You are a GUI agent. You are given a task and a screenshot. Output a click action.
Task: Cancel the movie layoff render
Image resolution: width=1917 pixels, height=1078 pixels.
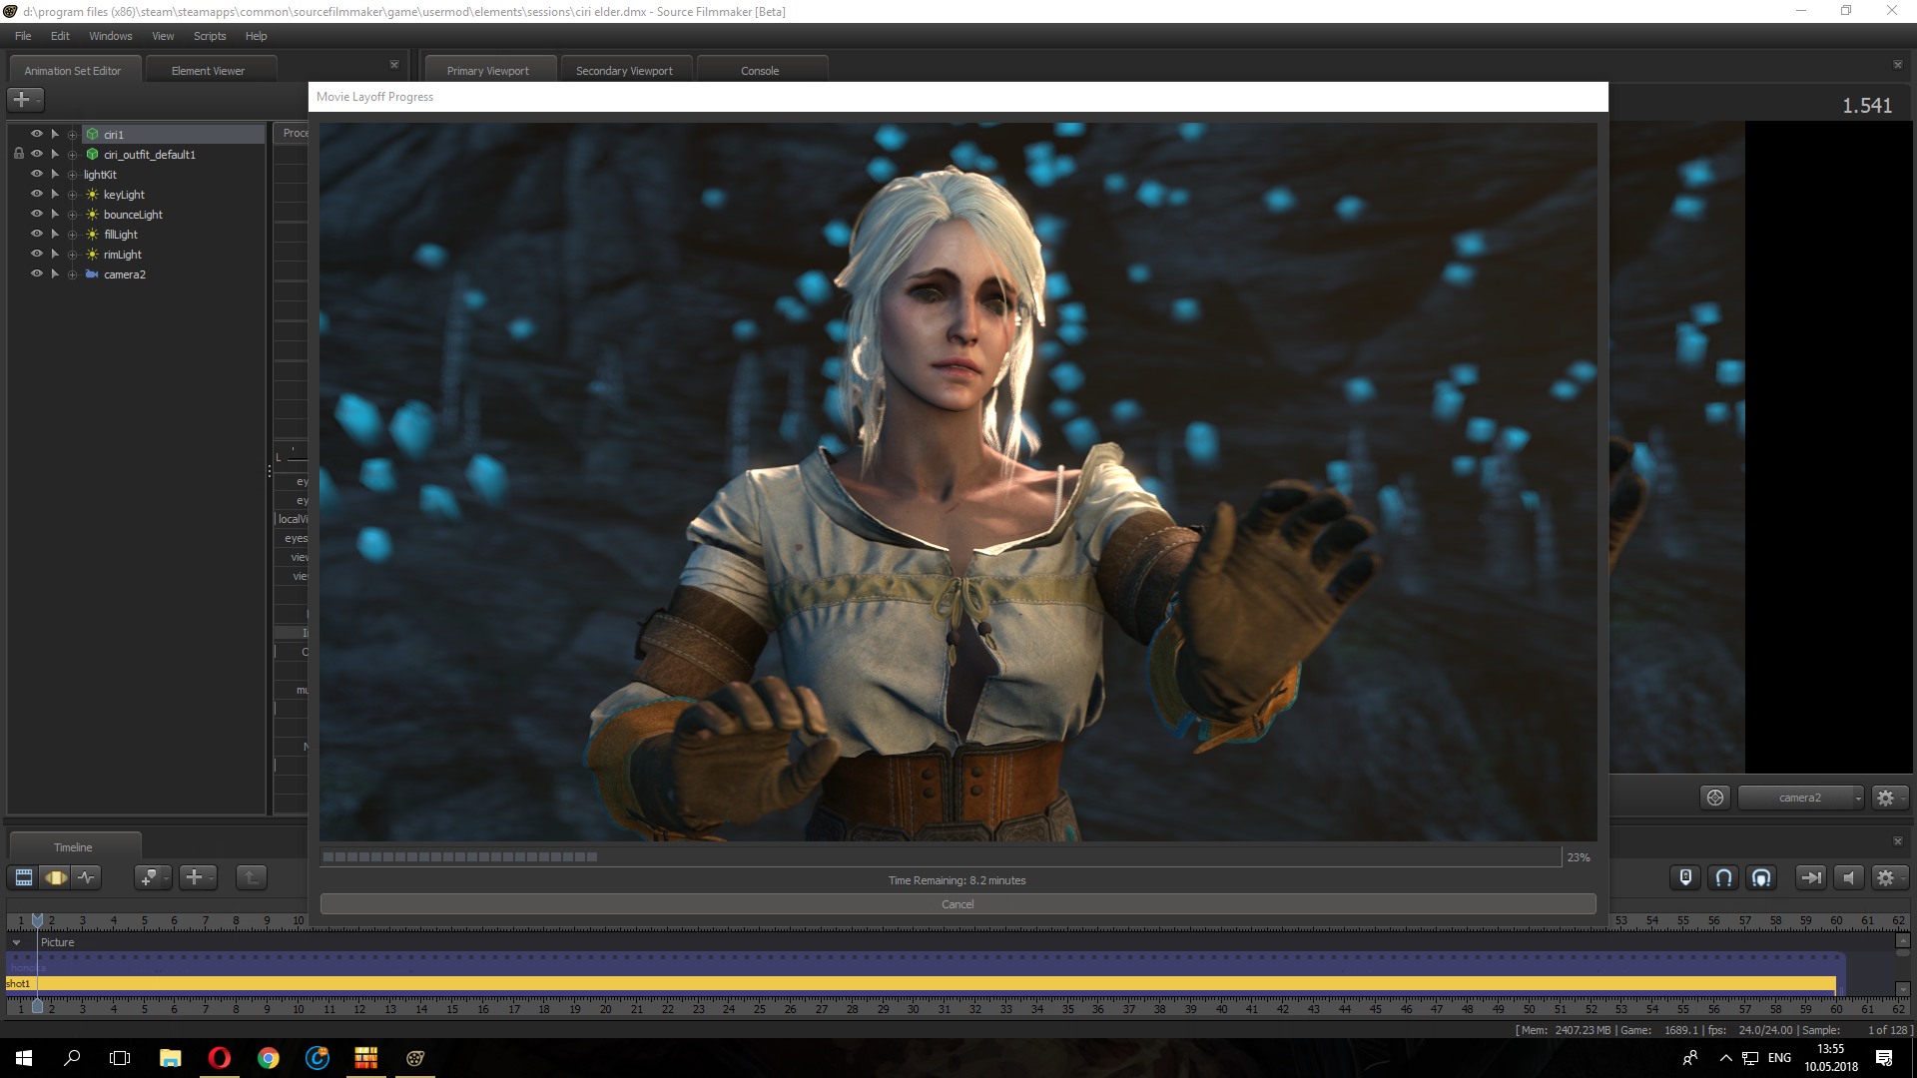pos(958,904)
